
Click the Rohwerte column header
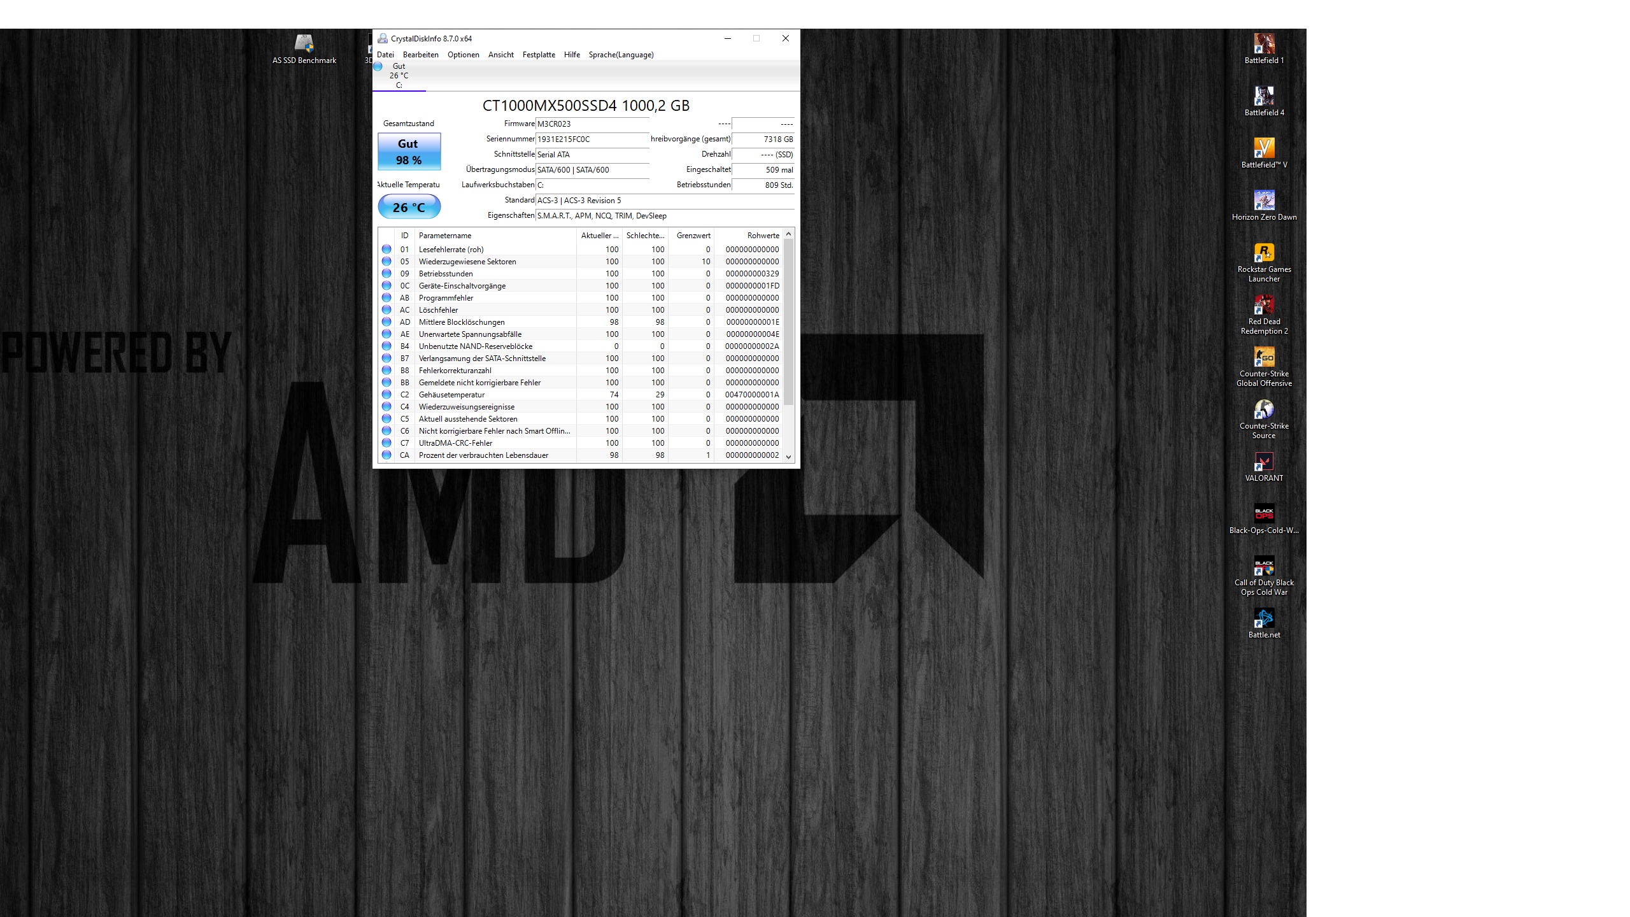point(762,236)
